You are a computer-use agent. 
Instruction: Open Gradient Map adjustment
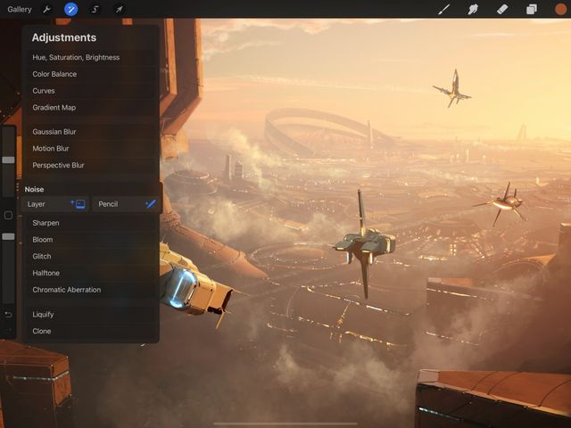pos(91,108)
